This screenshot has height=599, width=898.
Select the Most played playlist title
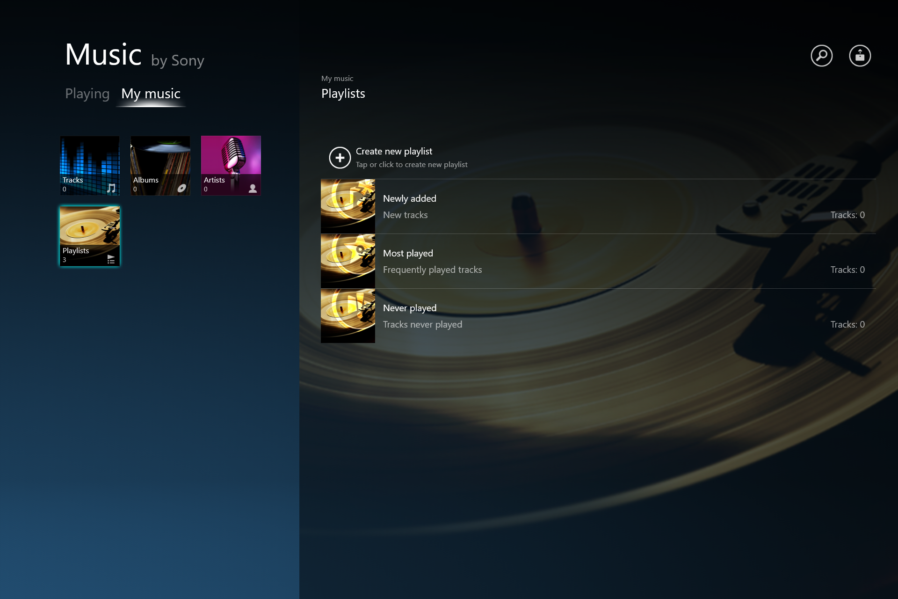click(x=408, y=253)
